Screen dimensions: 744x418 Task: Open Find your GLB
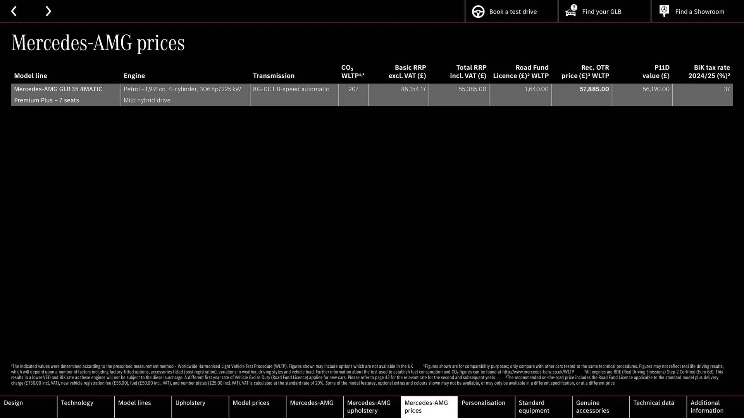tap(601, 12)
